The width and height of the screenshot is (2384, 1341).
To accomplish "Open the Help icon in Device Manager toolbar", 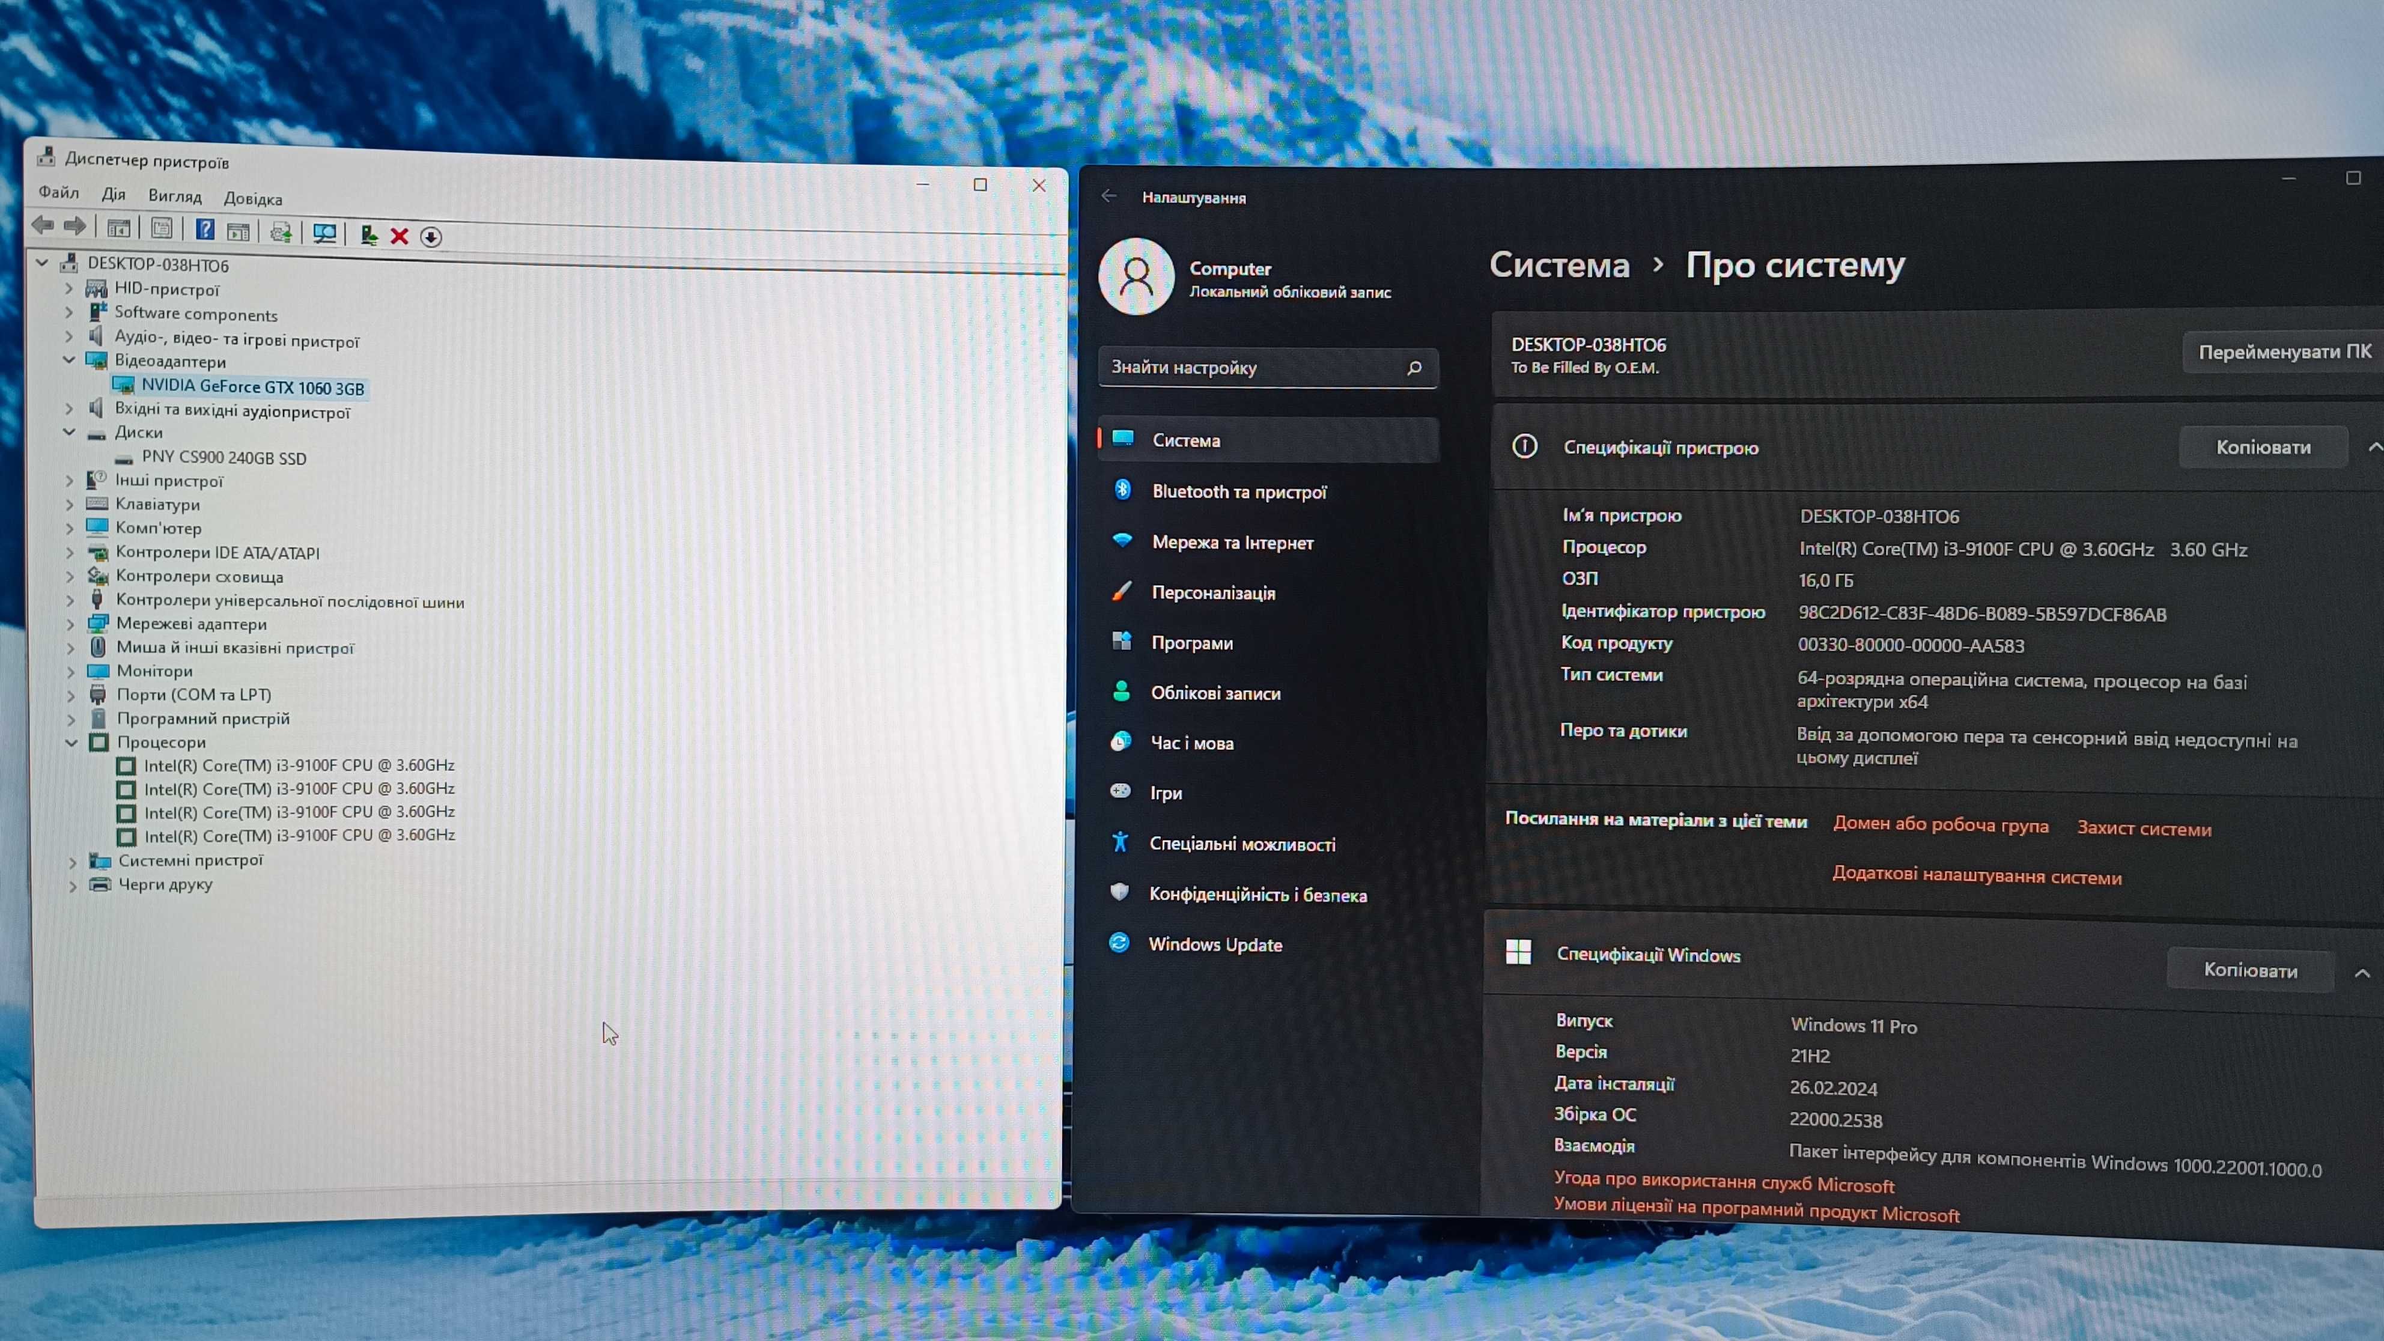I will [x=204, y=230].
